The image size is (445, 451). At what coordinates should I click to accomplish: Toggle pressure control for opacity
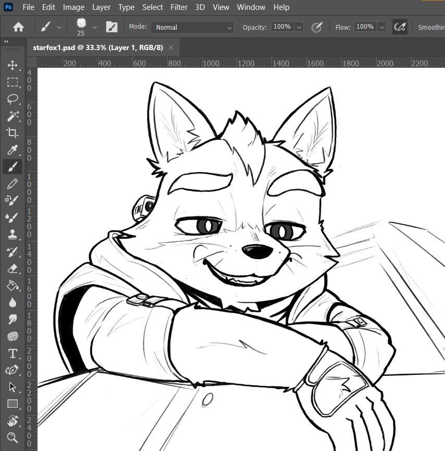(x=317, y=27)
